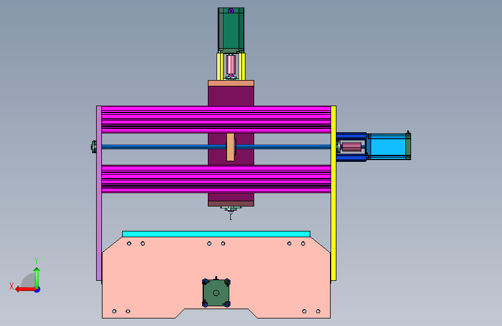
Task: Click the red X axis arrow on triad
Action: 25,289
